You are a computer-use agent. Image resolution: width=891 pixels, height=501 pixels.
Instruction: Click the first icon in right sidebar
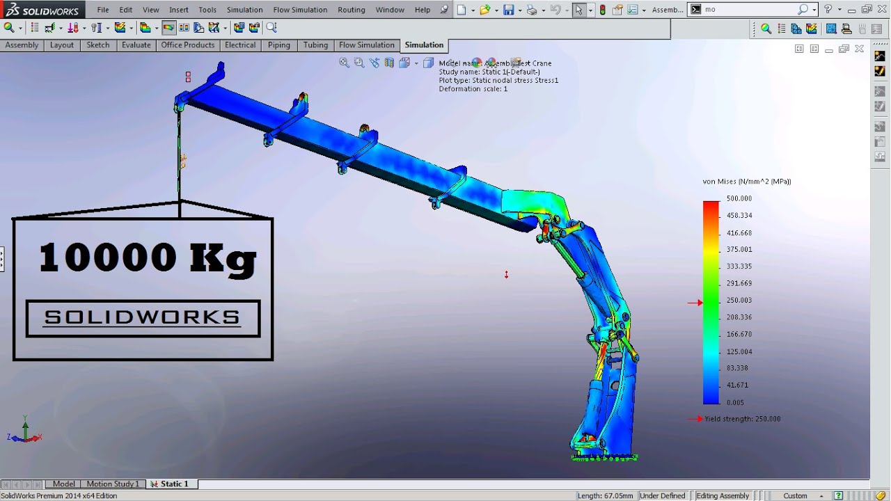(x=880, y=56)
